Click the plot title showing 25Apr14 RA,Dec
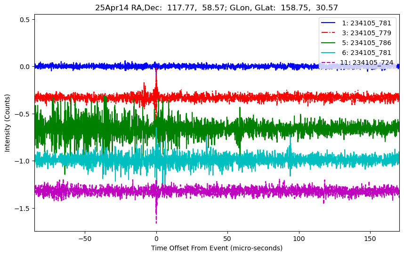The image size is (404, 256). pyautogui.click(x=217, y=8)
